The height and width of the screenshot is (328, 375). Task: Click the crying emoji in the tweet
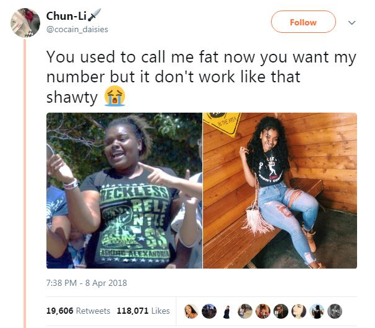[x=114, y=96]
